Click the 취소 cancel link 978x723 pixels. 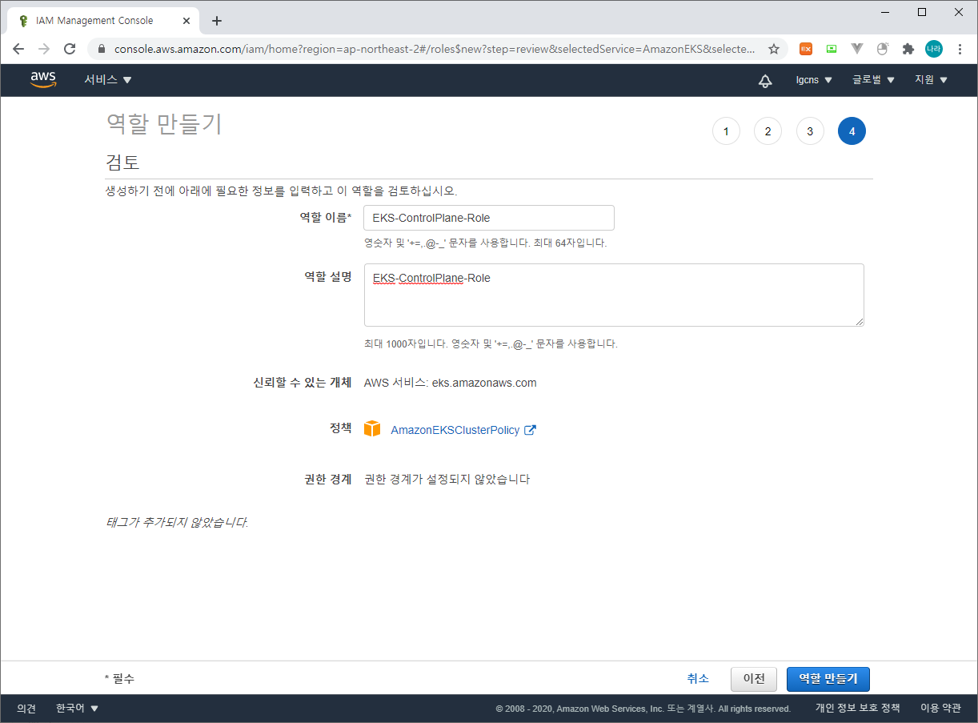click(x=698, y=678)
